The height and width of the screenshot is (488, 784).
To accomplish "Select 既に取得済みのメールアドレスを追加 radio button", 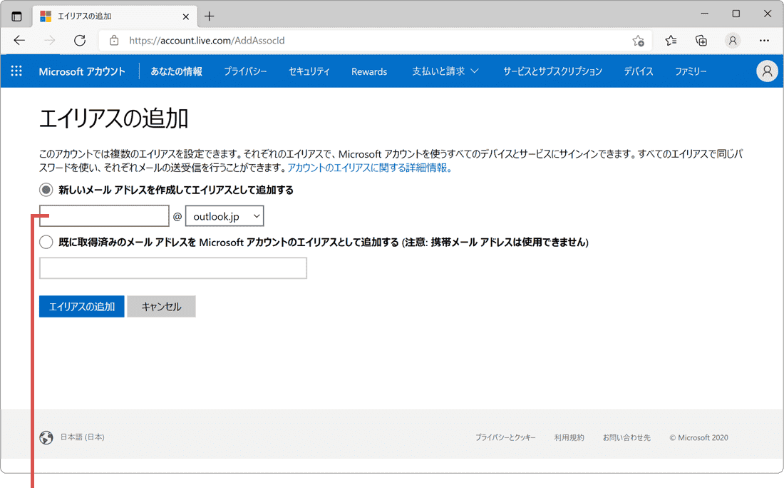I will 46,241.
